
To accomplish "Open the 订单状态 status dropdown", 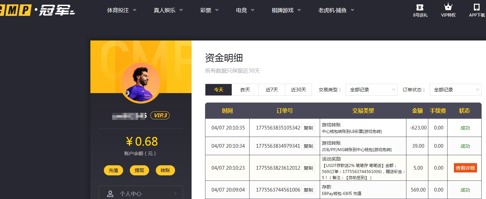I will [x=455, y=90].
